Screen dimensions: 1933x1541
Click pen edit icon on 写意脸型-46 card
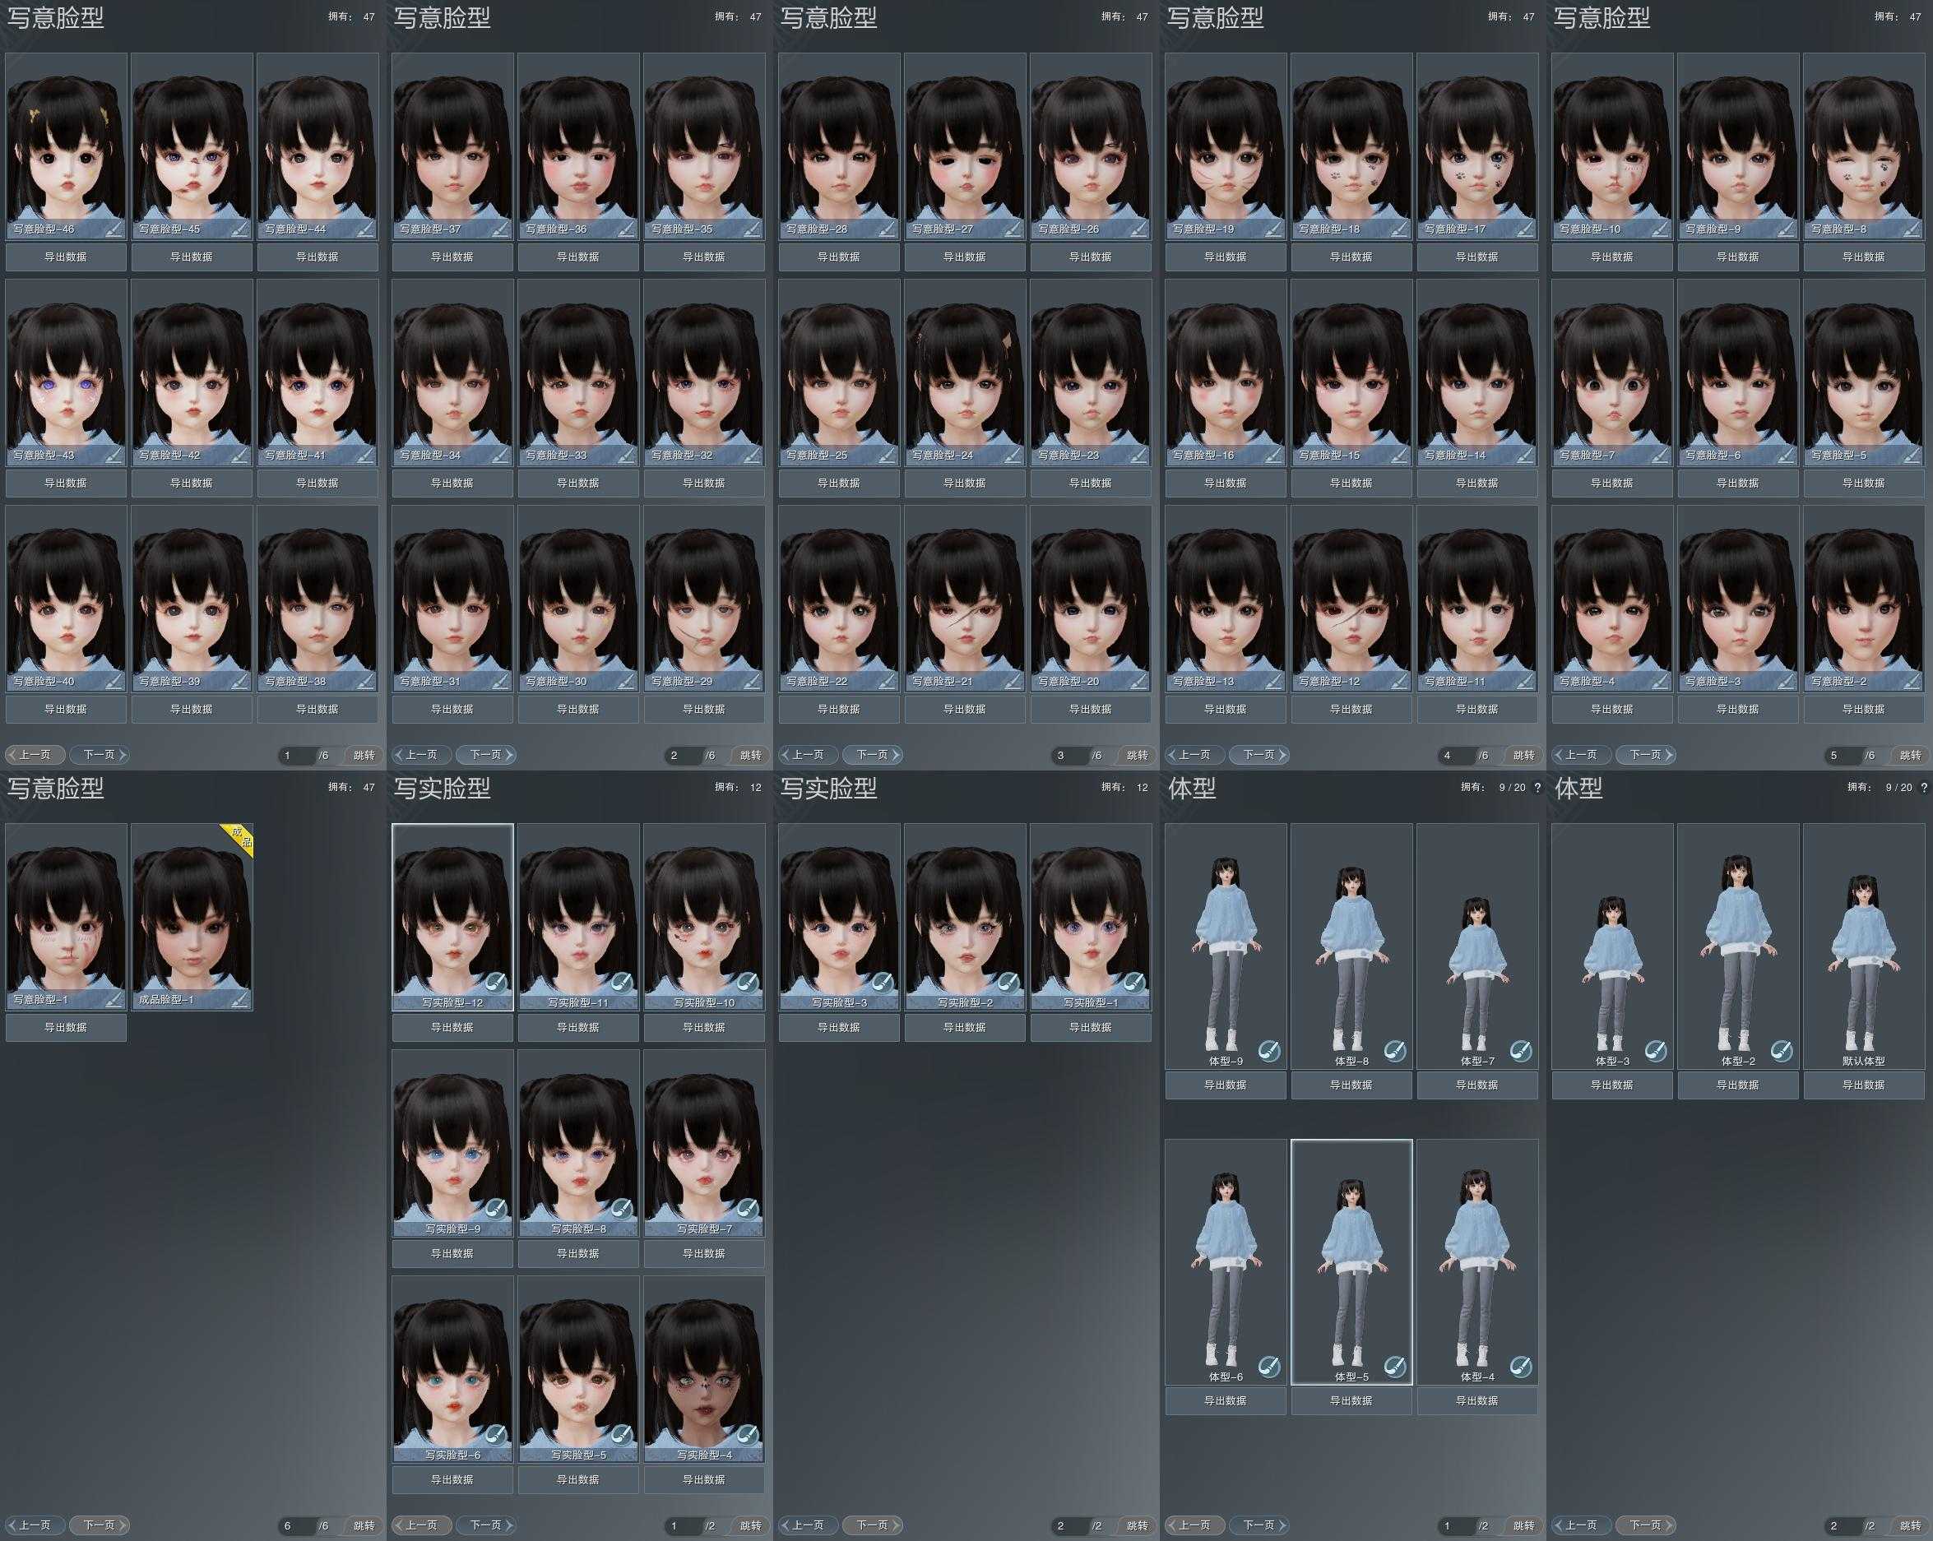click(x=114, y=229)
